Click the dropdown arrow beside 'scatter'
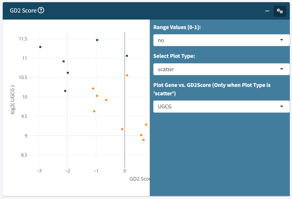 click(x=282, y=69)
